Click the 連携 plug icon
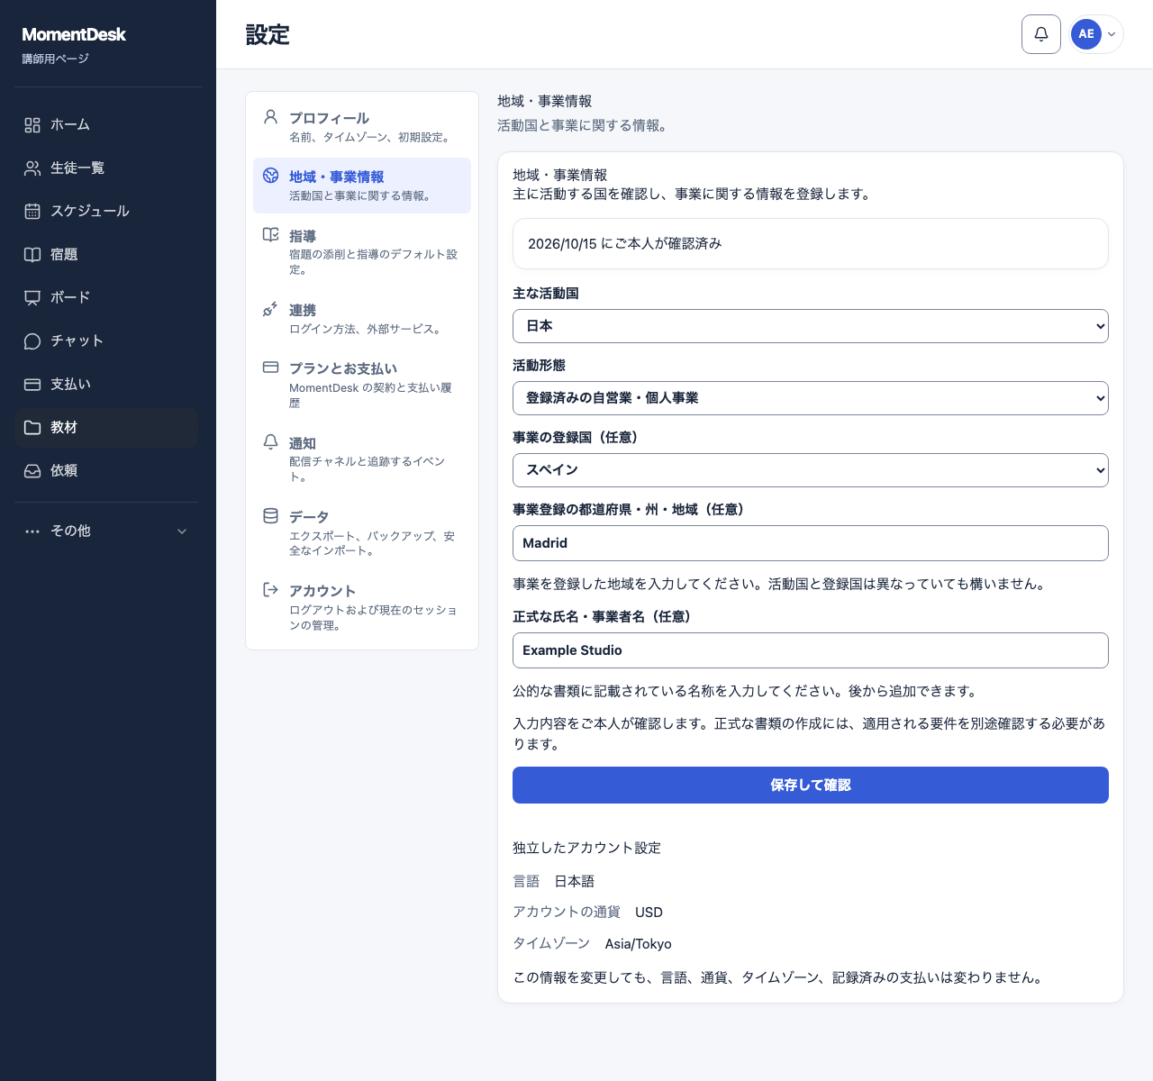The height and width of the screenshot is (1081, 1153). pos(270,309)
